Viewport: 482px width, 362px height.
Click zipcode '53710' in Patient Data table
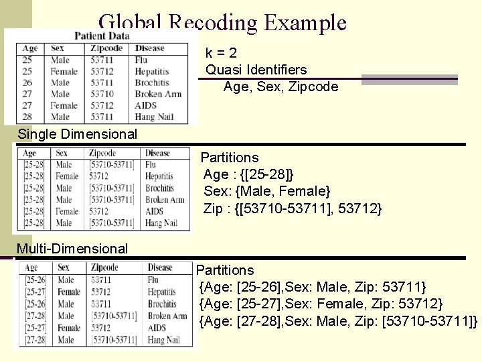[x=102, y=95]
